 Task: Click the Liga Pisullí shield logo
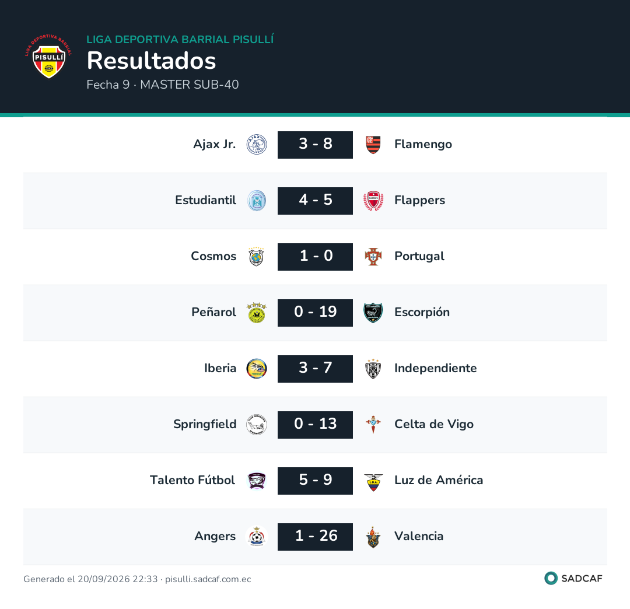[48, 56]
